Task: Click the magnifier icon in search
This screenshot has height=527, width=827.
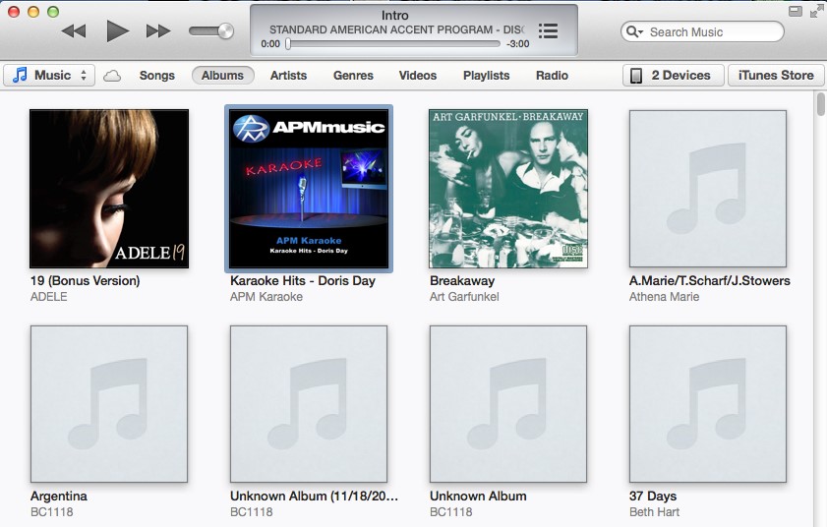Action: pyautogui.click(x=636, y=32)
